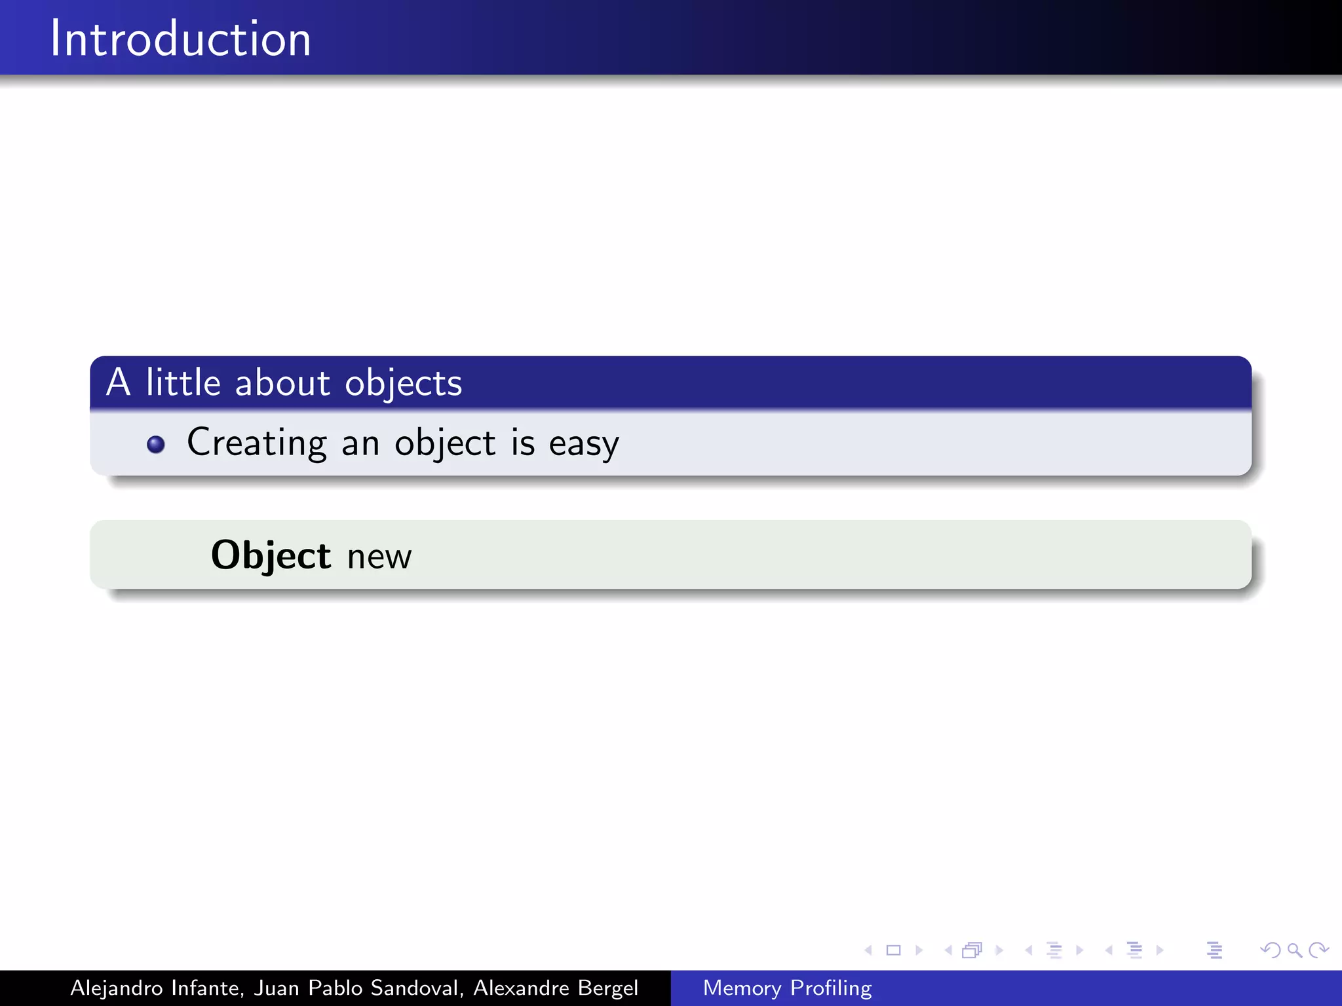This screenshot has width=1342, height=1006.
Task: Click the 'Creating an object is easy' bullet text
Action: pos(403,443)
